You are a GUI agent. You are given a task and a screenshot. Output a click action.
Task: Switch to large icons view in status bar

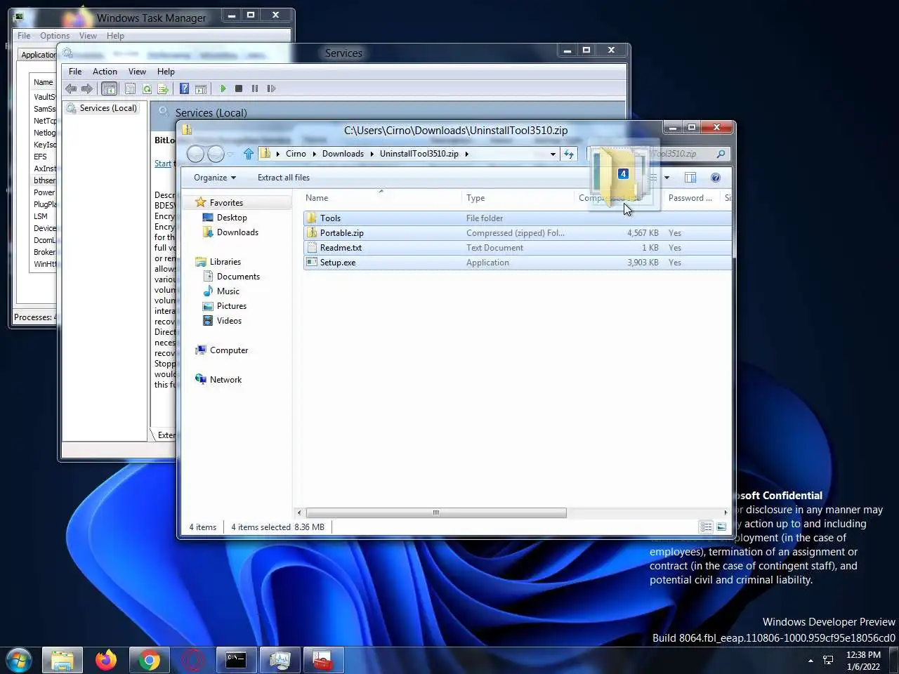tap(721, 527)
